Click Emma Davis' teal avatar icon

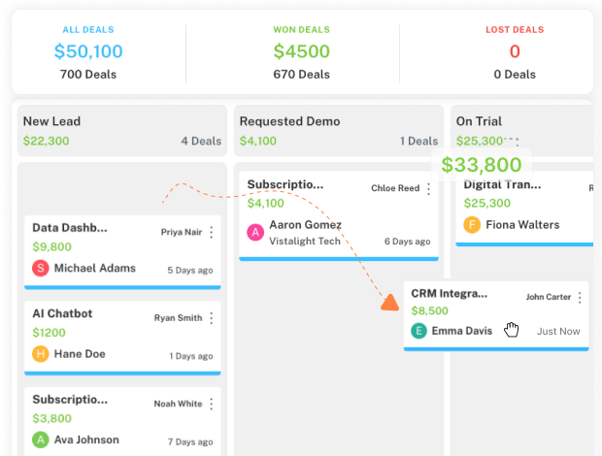(x=419, y=331)
